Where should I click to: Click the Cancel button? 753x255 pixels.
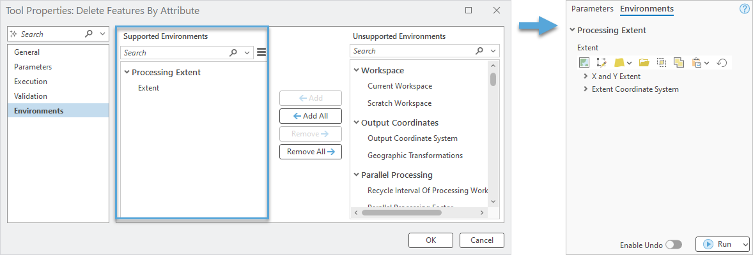coord(482,240)
